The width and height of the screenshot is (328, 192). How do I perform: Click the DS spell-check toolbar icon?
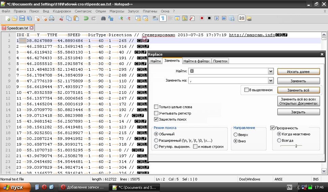point(242,18)
